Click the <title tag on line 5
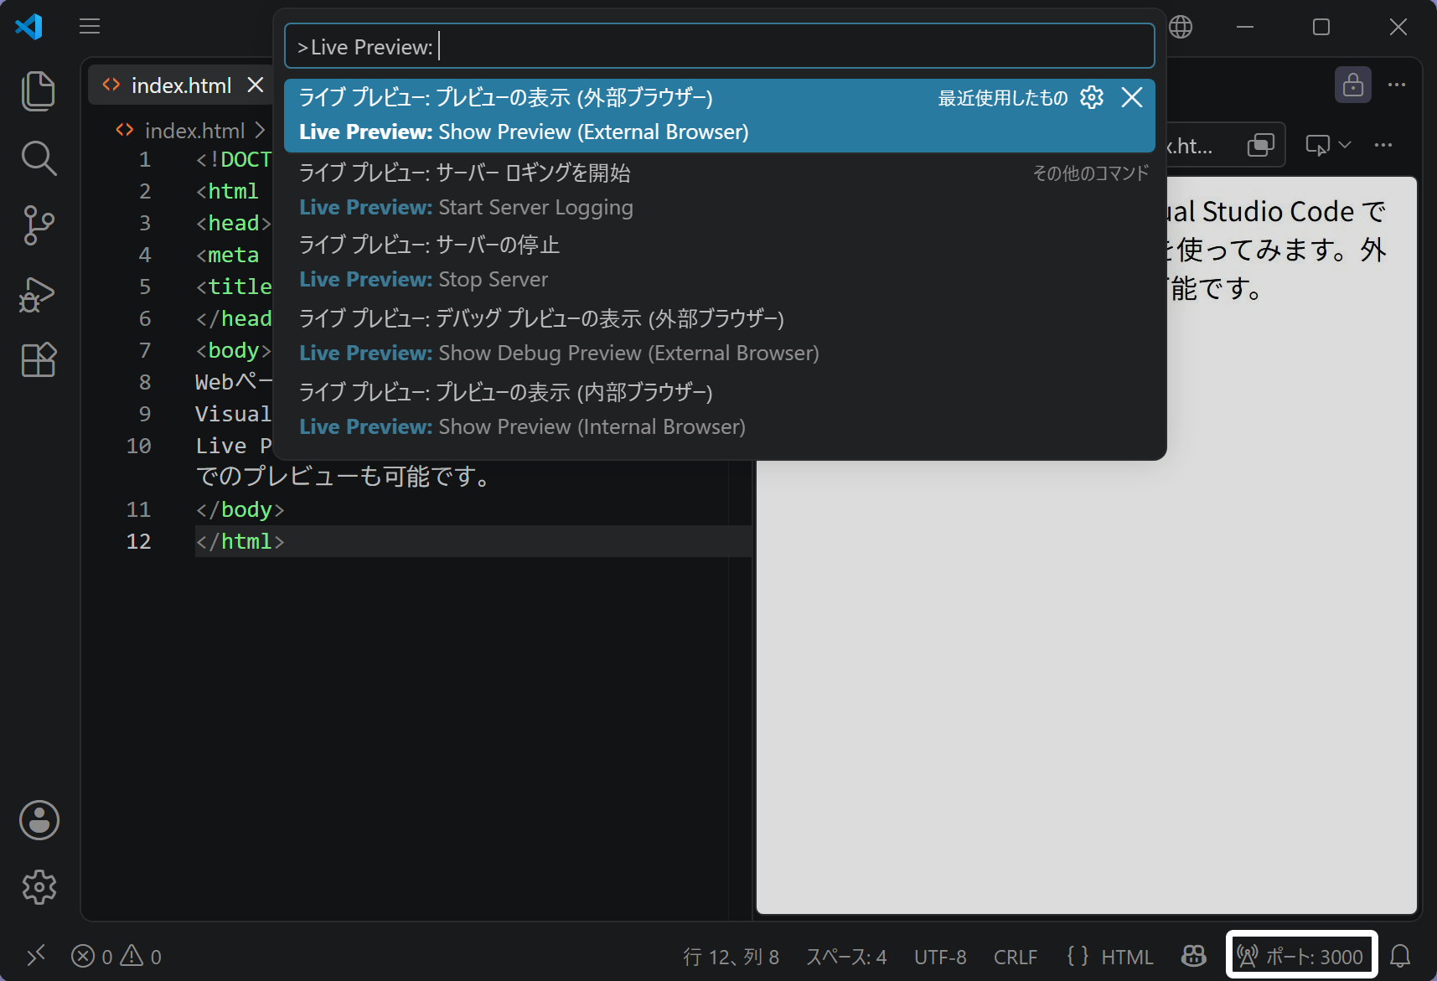The height and width of the screenshot is (981, 1437). pyautogui.click(x=234, y=287)
